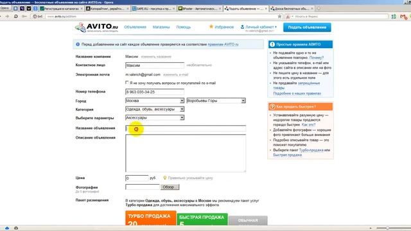The width and height of the screenshot is (411, 231).
Task: Open the fourth pinned blue tab icon
Action: click(x=35, y=8)
